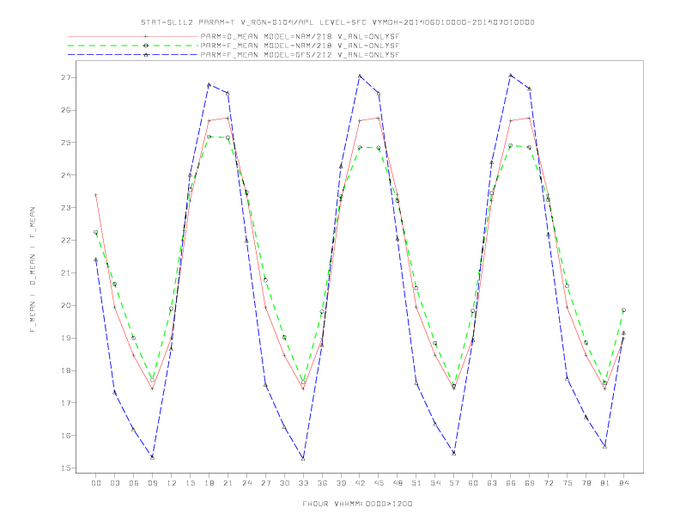This screenshot has height=526, width=680.
Task: Click x-axis tick label 09
Action: (153, 483)
